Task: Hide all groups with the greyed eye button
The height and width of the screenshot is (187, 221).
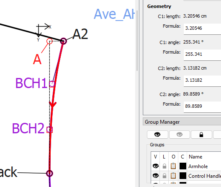Action: click(180, 135)
